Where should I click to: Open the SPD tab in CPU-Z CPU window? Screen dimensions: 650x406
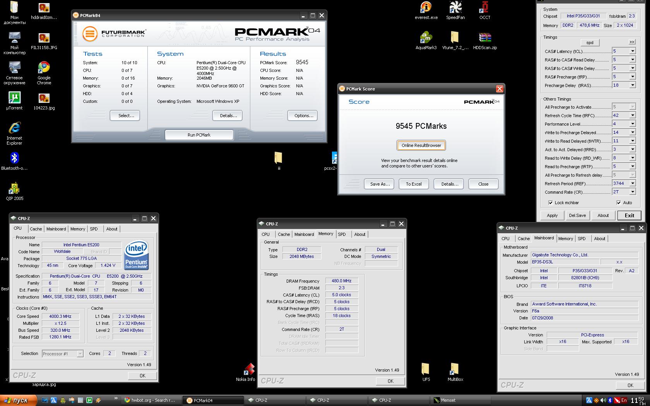tap(94, 229)
